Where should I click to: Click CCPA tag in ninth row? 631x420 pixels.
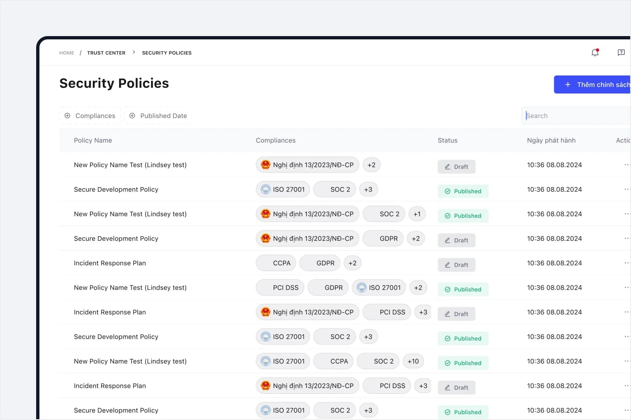click(x=334, y=362)
